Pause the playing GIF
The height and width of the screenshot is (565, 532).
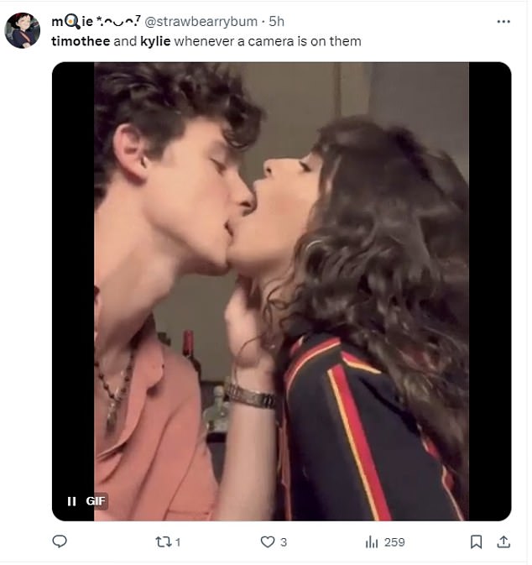point(71,501)
